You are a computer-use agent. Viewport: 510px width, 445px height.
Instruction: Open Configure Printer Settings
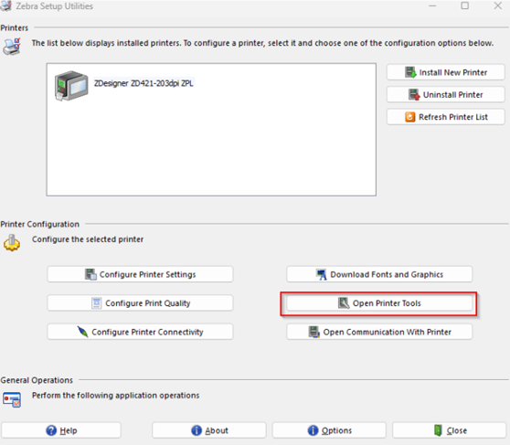(x=140, y=274)
